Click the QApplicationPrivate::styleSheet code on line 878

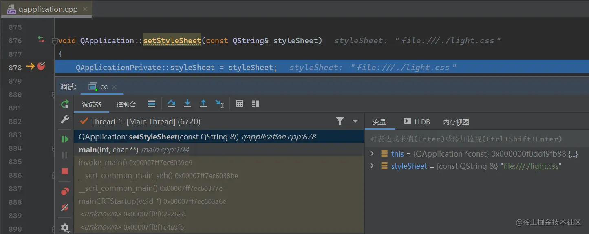[145, 67]
